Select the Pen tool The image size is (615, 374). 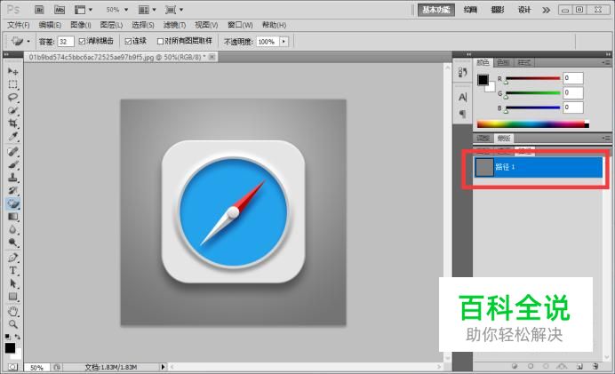(13, 258)
